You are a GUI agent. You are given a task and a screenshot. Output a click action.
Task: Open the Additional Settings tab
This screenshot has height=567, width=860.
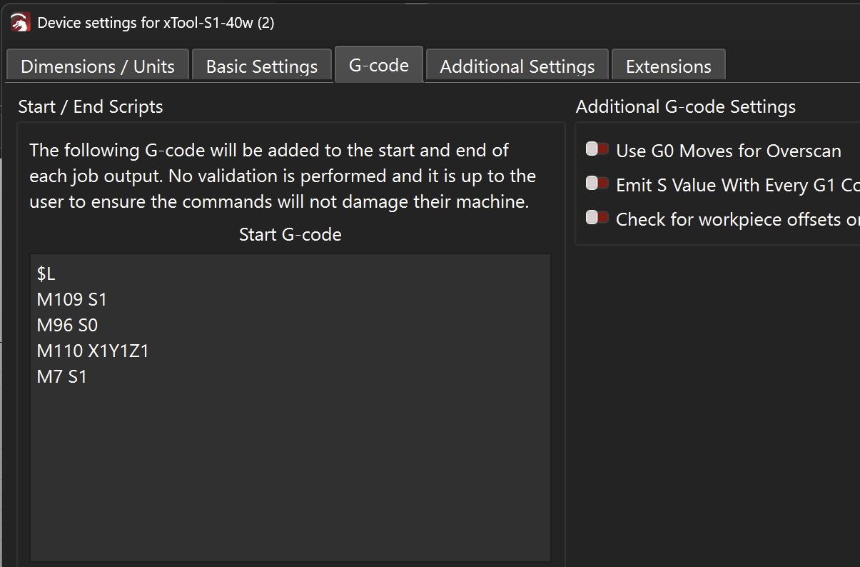(517, 66)
